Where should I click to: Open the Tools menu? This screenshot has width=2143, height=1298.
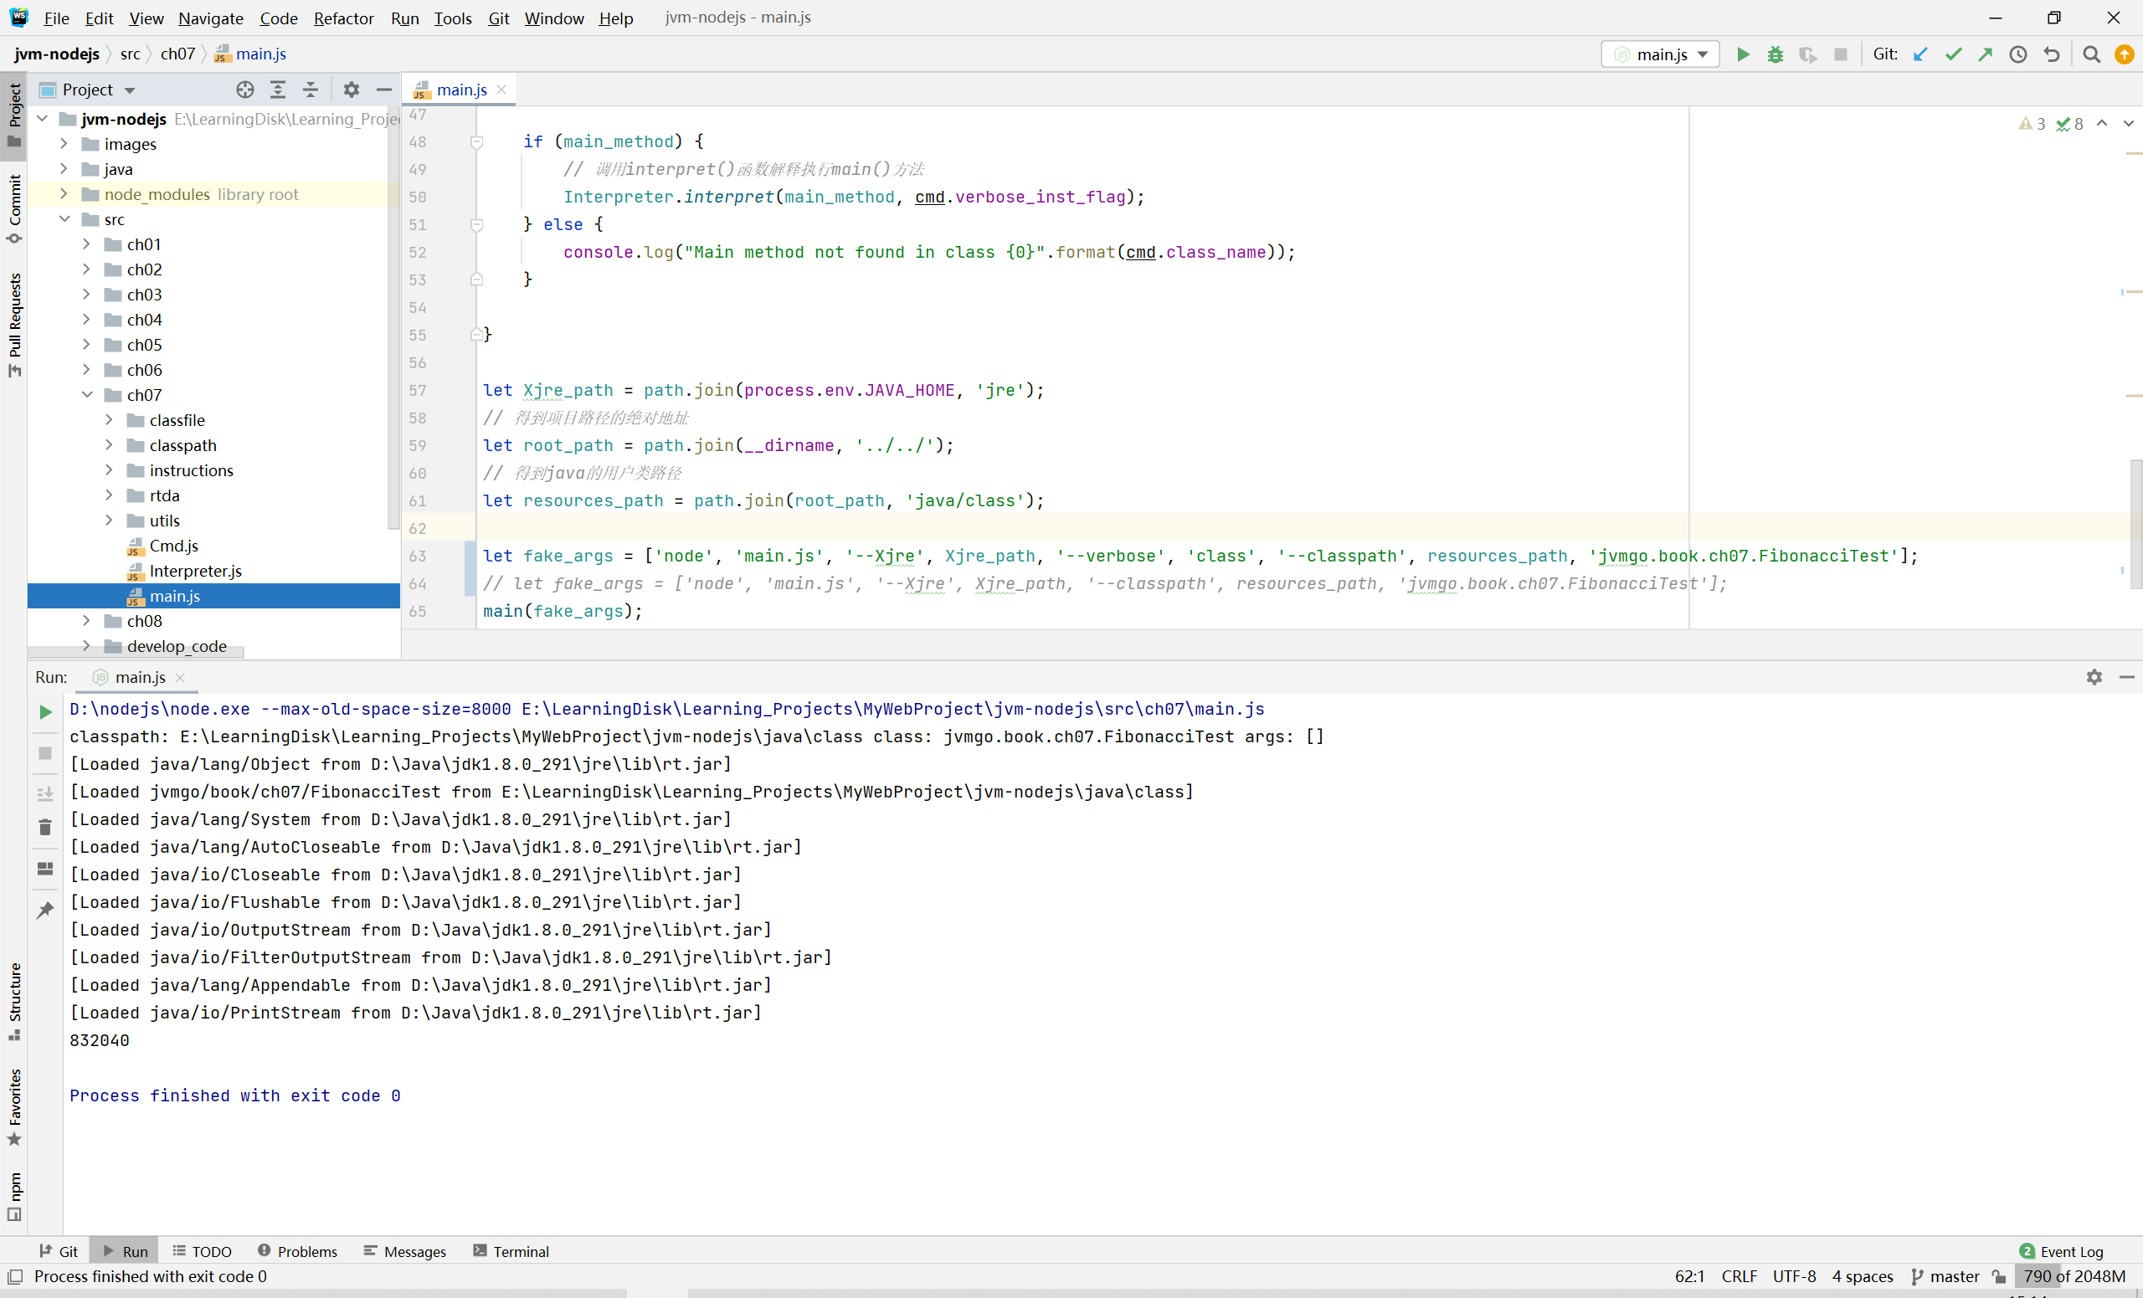coord(453,18)
